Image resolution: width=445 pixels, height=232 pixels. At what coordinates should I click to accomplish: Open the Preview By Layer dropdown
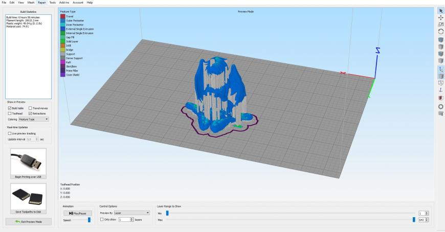tap(131, 213)
